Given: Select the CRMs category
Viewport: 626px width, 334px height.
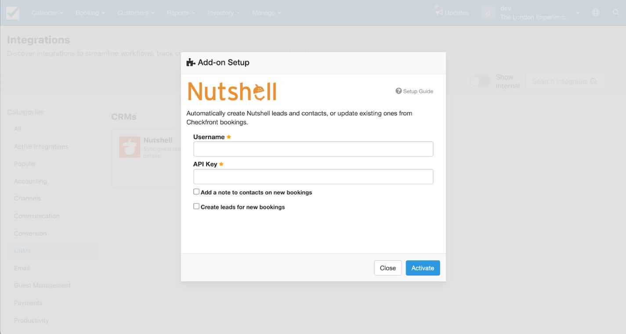Looking at the screenshot, I should tap(23, 251).
